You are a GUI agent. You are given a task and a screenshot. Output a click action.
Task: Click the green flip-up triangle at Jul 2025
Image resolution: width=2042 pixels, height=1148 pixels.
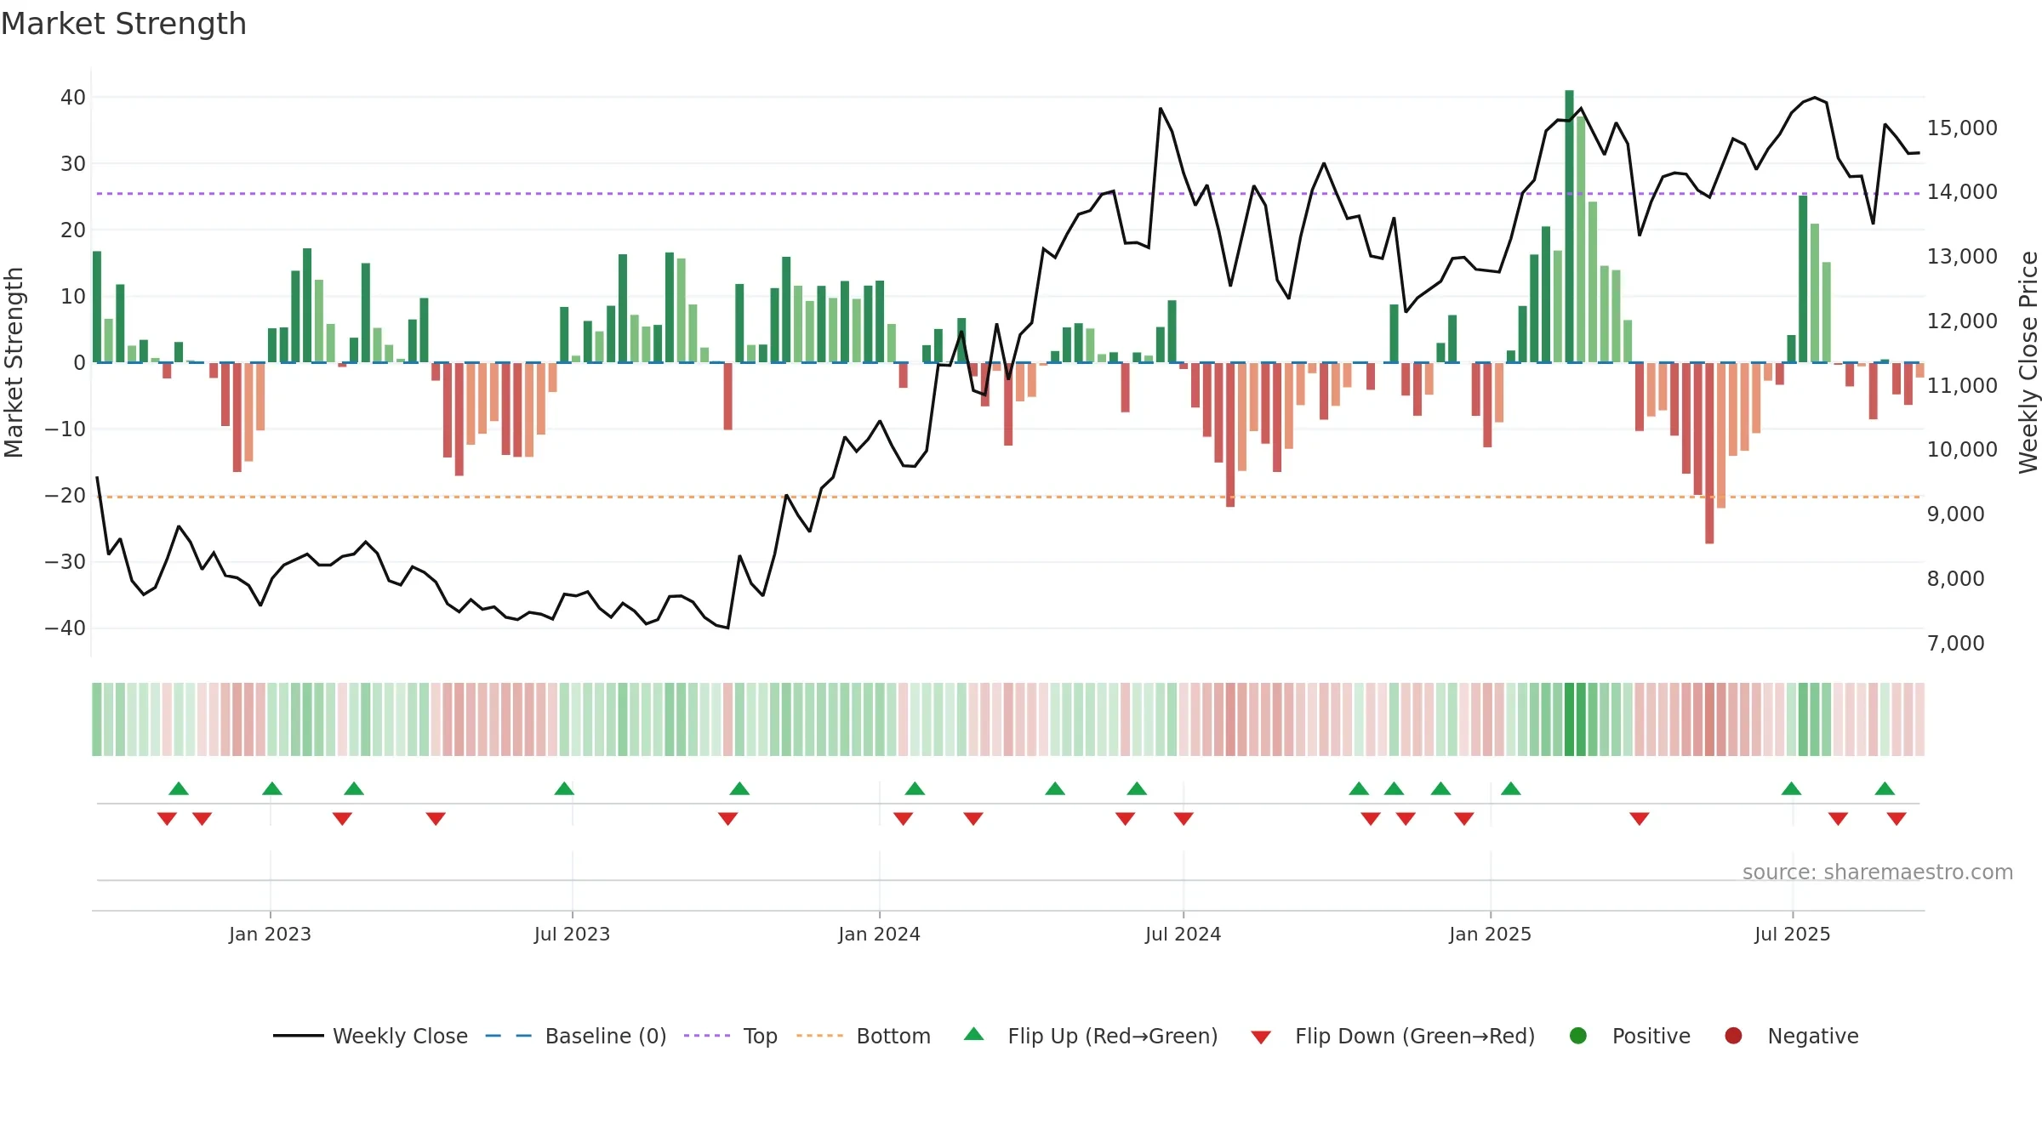(1791, 788)
